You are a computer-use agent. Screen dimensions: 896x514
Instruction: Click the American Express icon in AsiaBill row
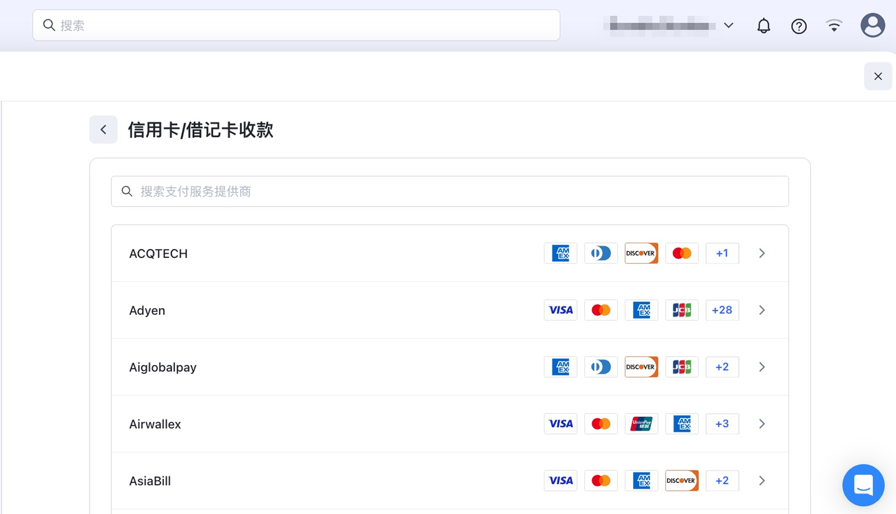(641, 481)
